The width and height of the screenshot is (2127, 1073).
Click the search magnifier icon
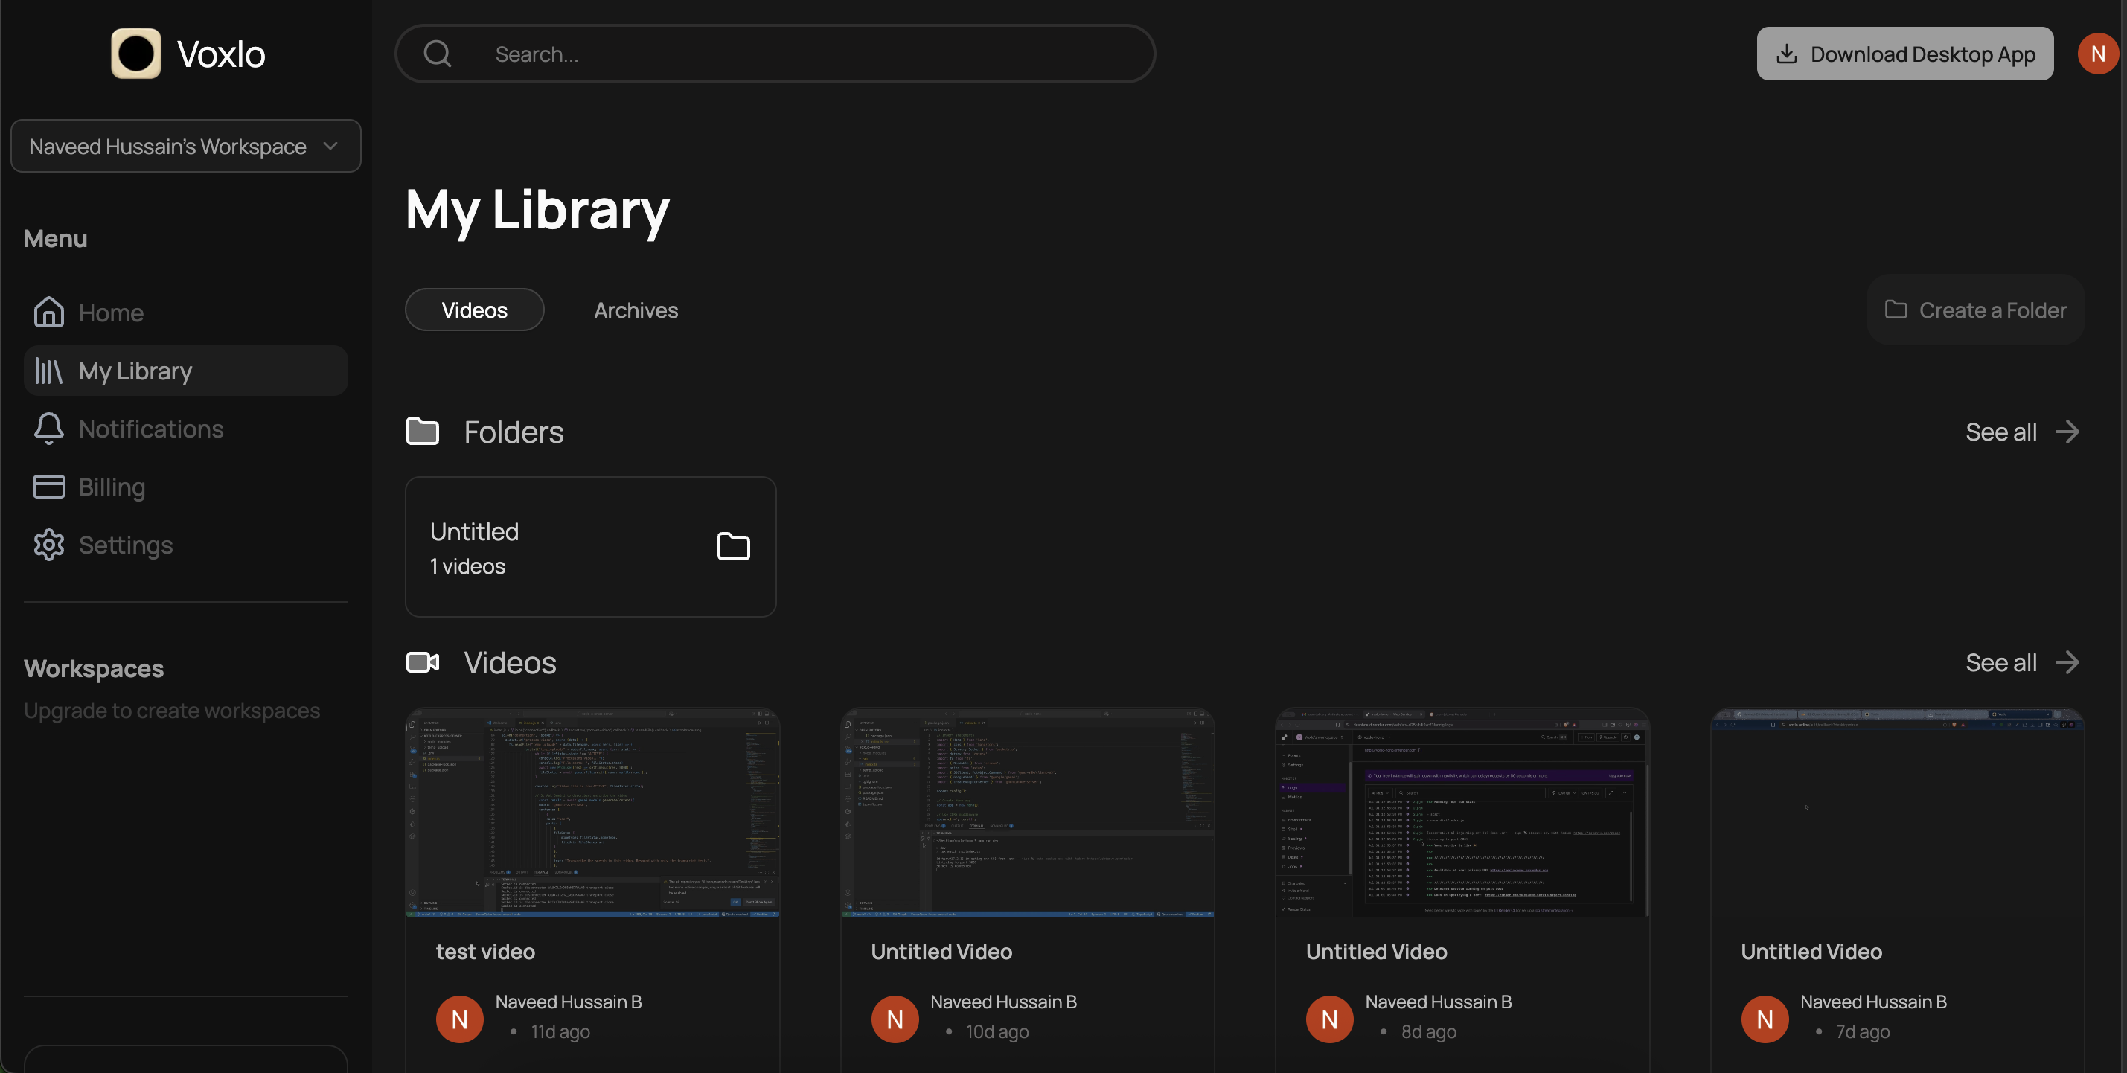coord(438,54)
